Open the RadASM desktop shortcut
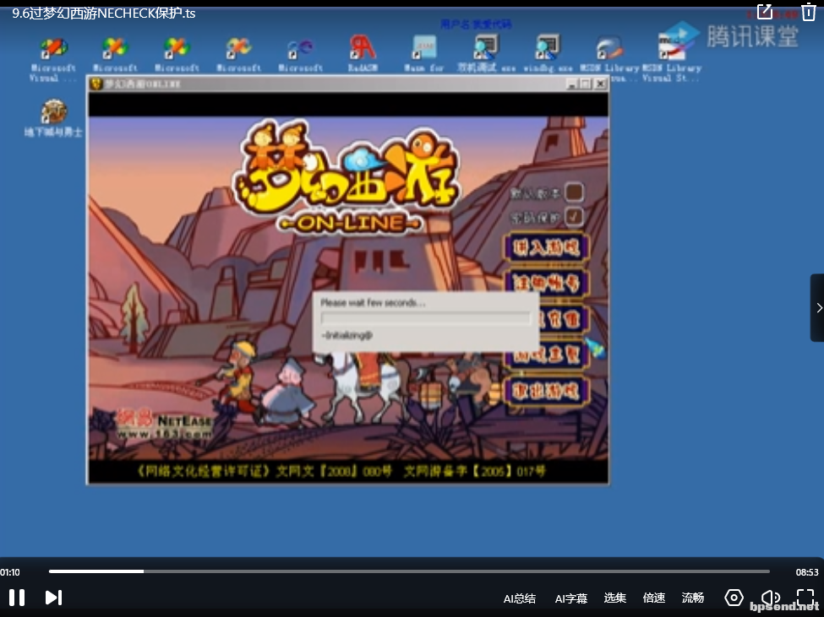Image resolution: width=824 pixels, height=617 pixels. coord(362,53)
